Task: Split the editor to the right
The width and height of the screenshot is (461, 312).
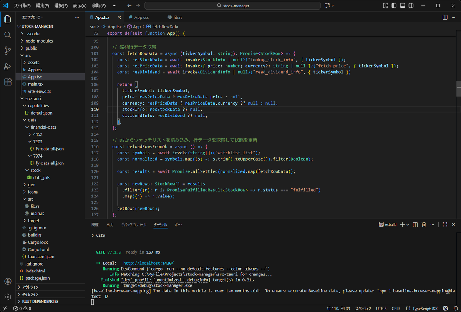Action: point(445,18)
